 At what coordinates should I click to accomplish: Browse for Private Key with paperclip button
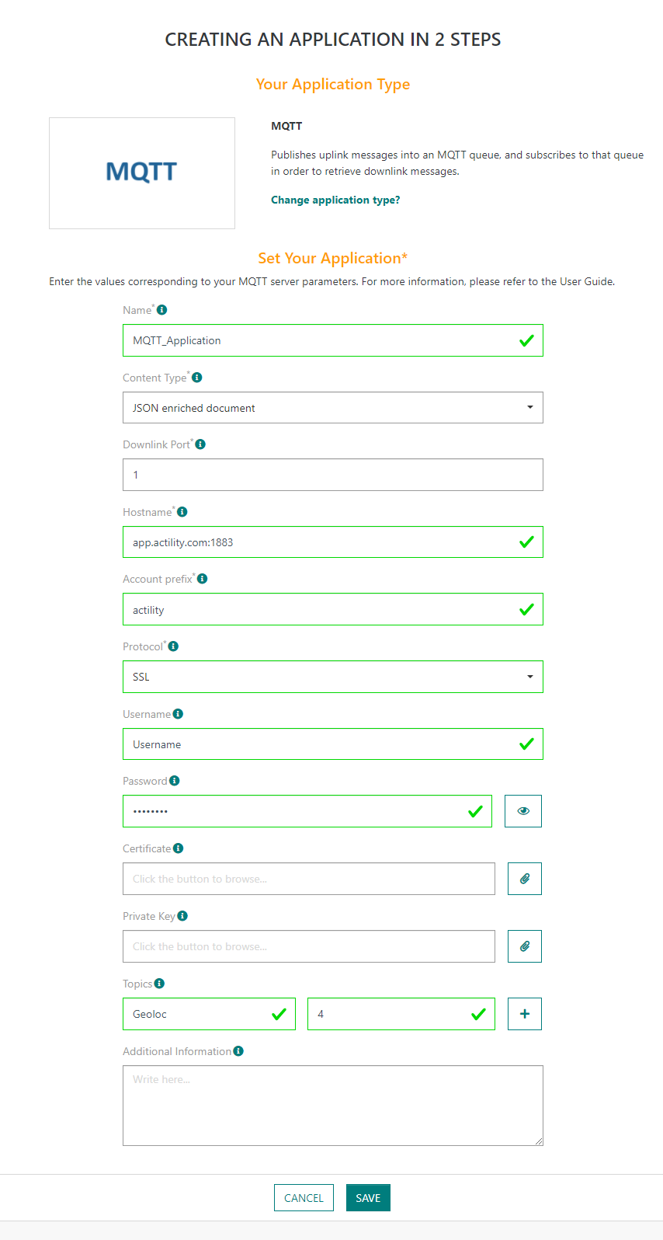tap(525, 946)
